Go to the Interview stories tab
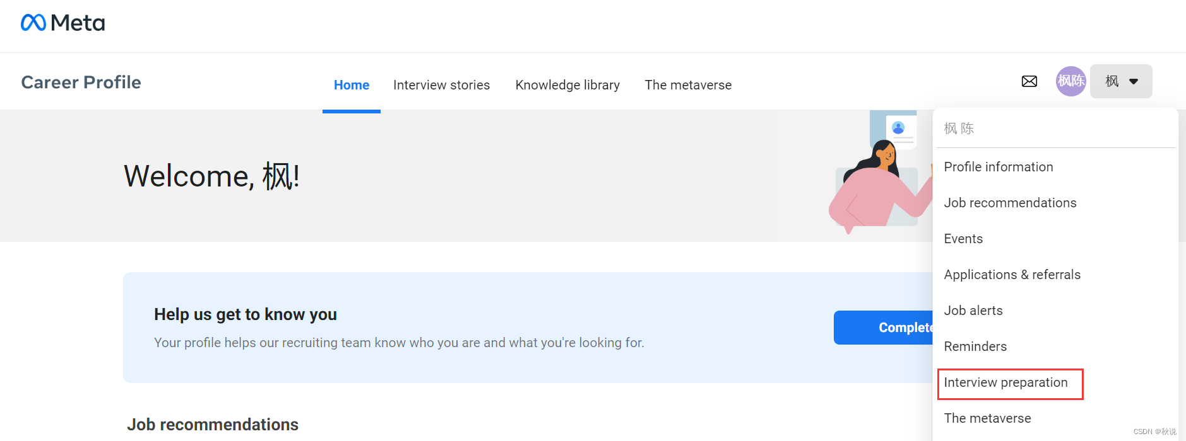This screenshot has height=441, width=1186. (x=441, y=85)
